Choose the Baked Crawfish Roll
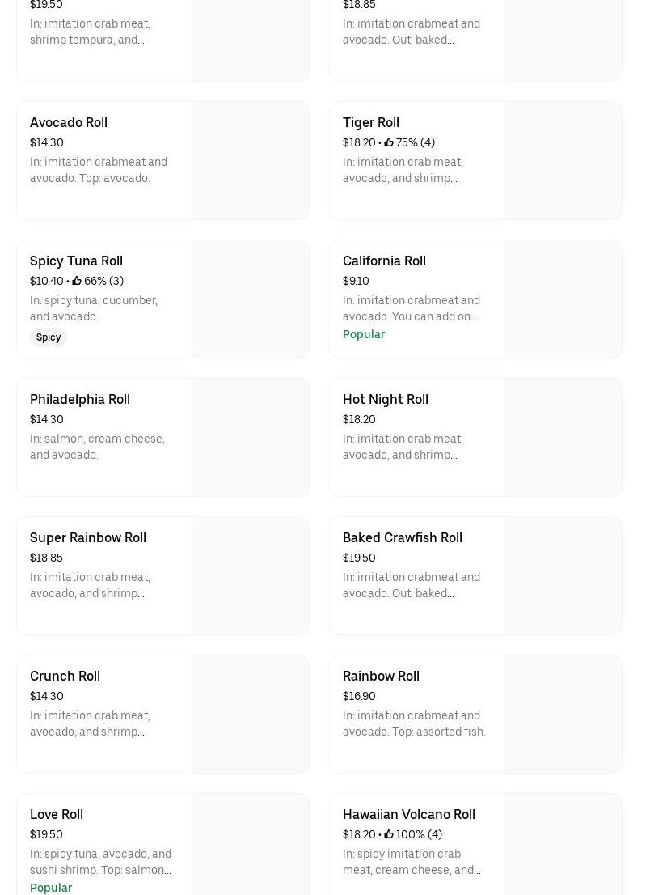This screenshot has width=650, height=895. point(403,537)
